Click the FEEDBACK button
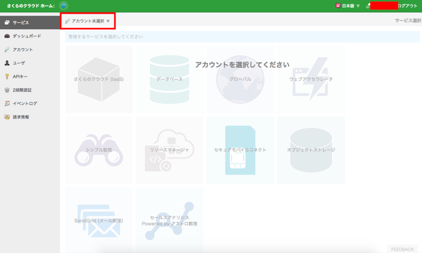Viewport: 422px width, 253px height. 402,249
